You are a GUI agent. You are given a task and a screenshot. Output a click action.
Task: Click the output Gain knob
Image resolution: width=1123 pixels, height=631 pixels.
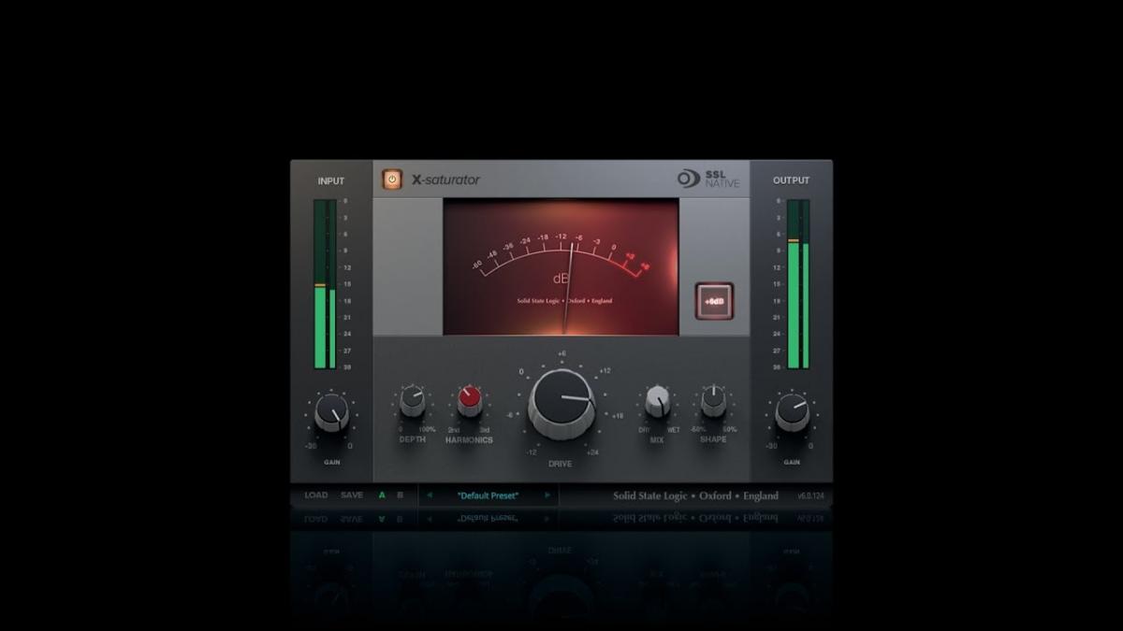[x=792, y=413]
